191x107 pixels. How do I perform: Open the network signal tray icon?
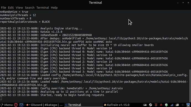pos(172,105)
